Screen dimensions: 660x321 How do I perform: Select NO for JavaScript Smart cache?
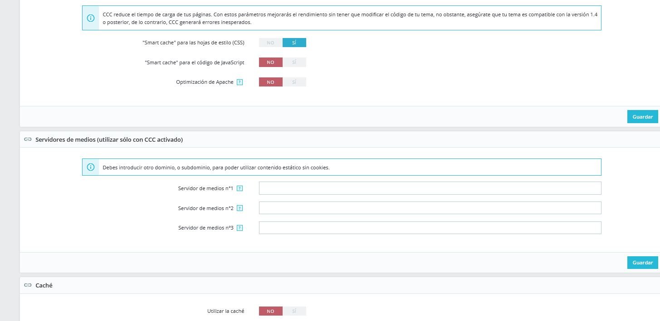(270, 62)
